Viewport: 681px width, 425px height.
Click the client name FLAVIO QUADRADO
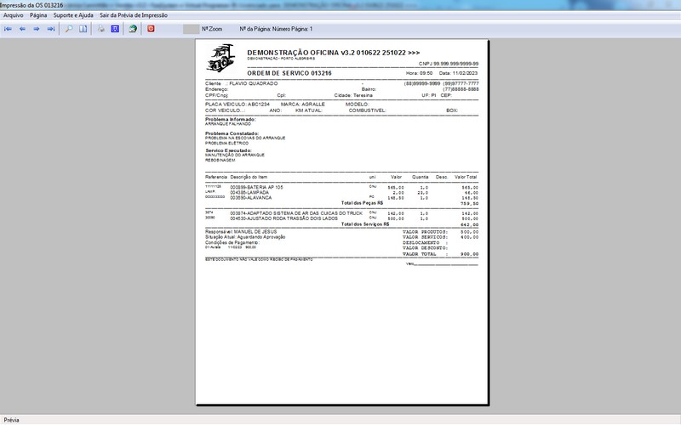tap(253, 83)
